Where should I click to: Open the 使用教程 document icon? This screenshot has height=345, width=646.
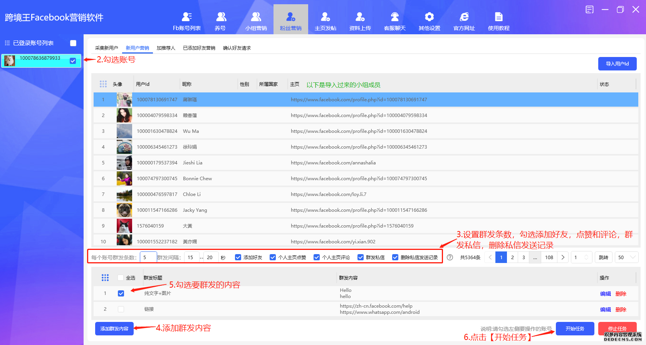click(x=499, y=17)
